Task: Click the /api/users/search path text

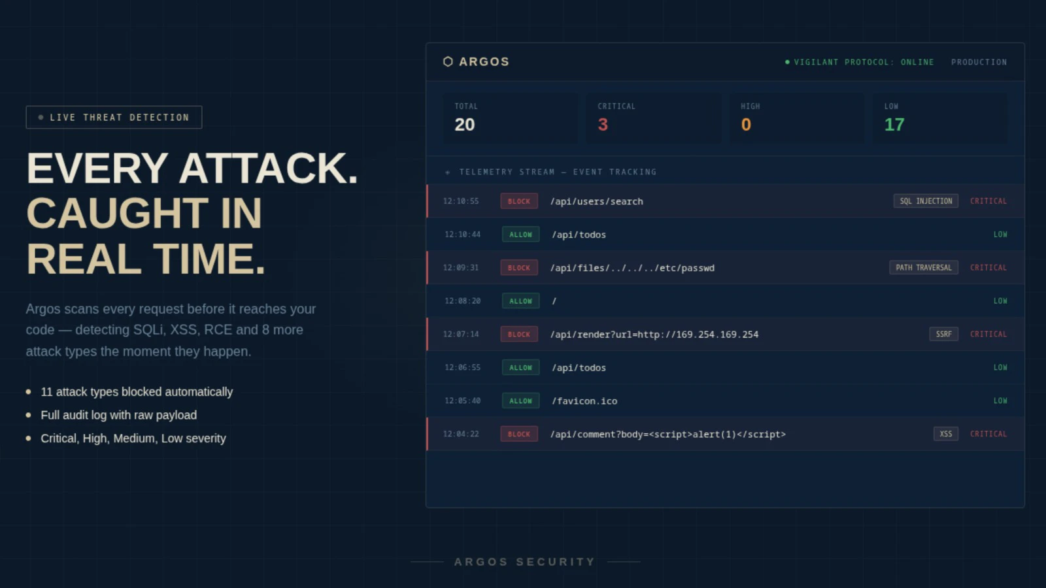Action: [x=597, y=201]
